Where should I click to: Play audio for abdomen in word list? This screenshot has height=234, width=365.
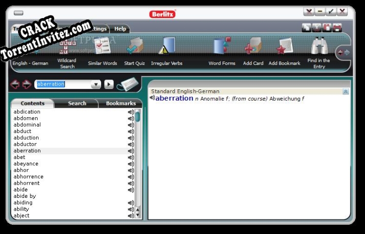130,118
